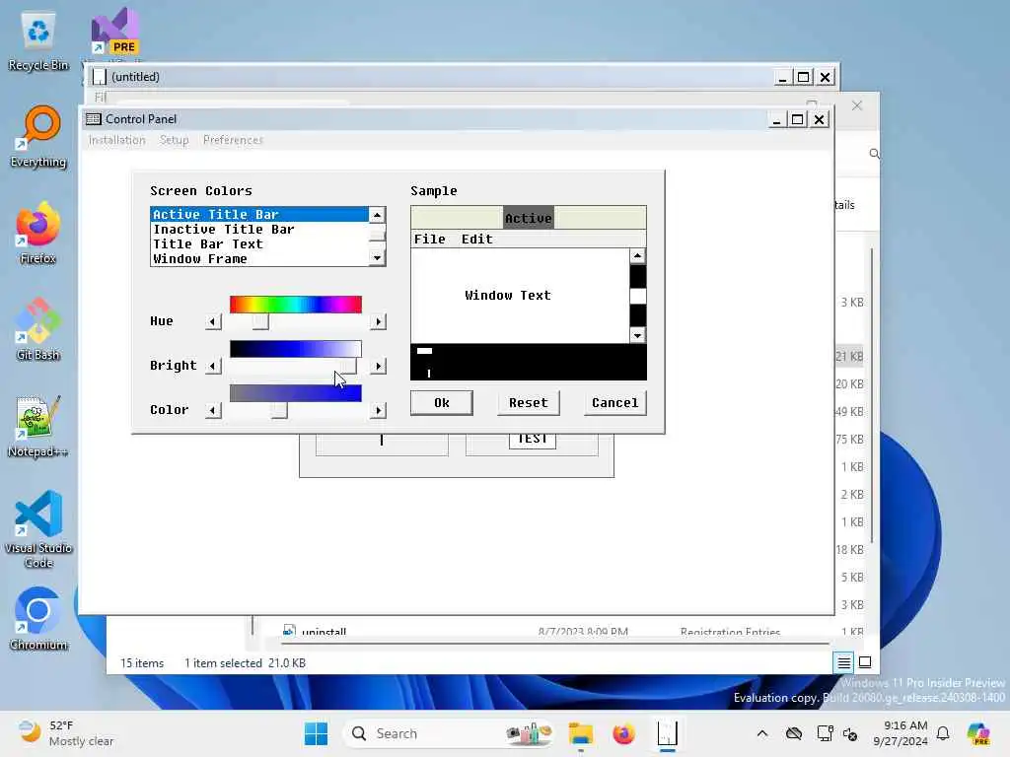Click the cloud sync tray icon
This screenshot has width=1010, height=757.
794,733
